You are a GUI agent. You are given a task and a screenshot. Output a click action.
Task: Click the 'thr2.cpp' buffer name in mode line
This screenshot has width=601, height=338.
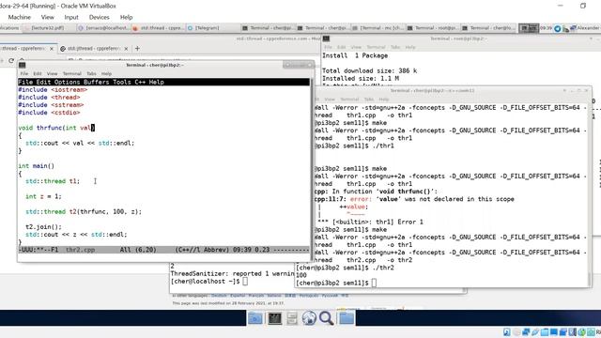80,250
